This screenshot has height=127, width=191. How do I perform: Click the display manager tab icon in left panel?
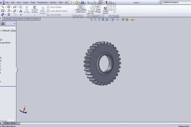3,23
